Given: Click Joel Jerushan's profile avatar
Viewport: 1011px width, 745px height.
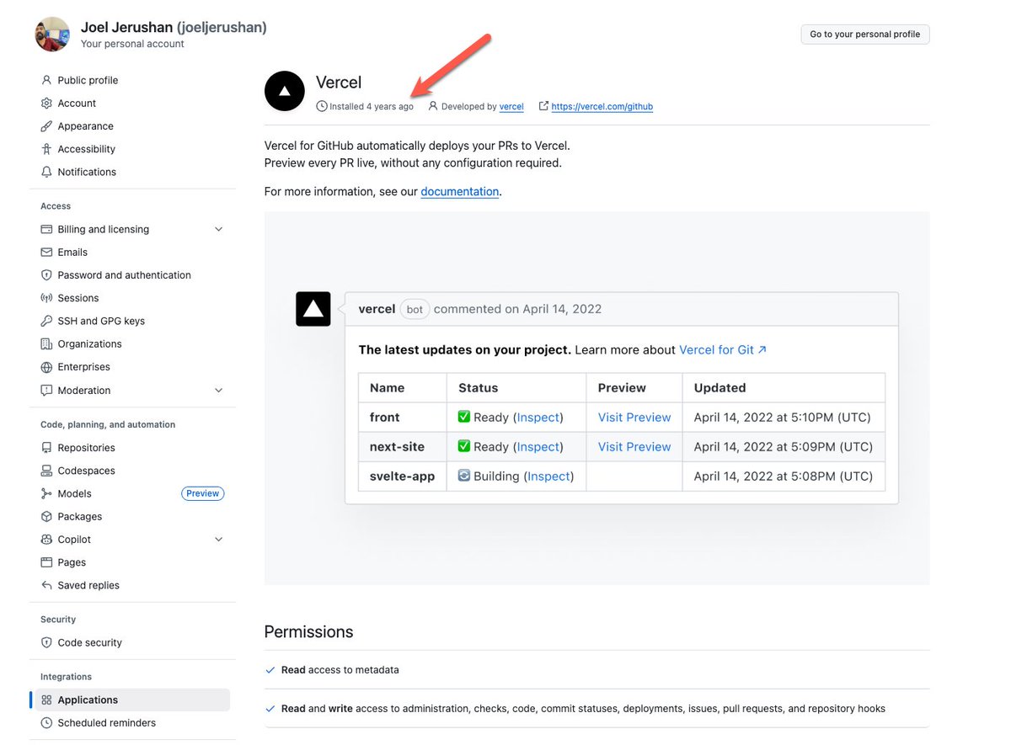Looking at the screenshot, I should pos(52,35).
